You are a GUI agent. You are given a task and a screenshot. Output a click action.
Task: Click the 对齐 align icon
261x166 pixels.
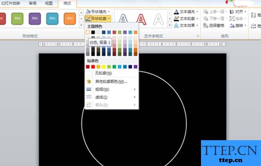(232, 12)
